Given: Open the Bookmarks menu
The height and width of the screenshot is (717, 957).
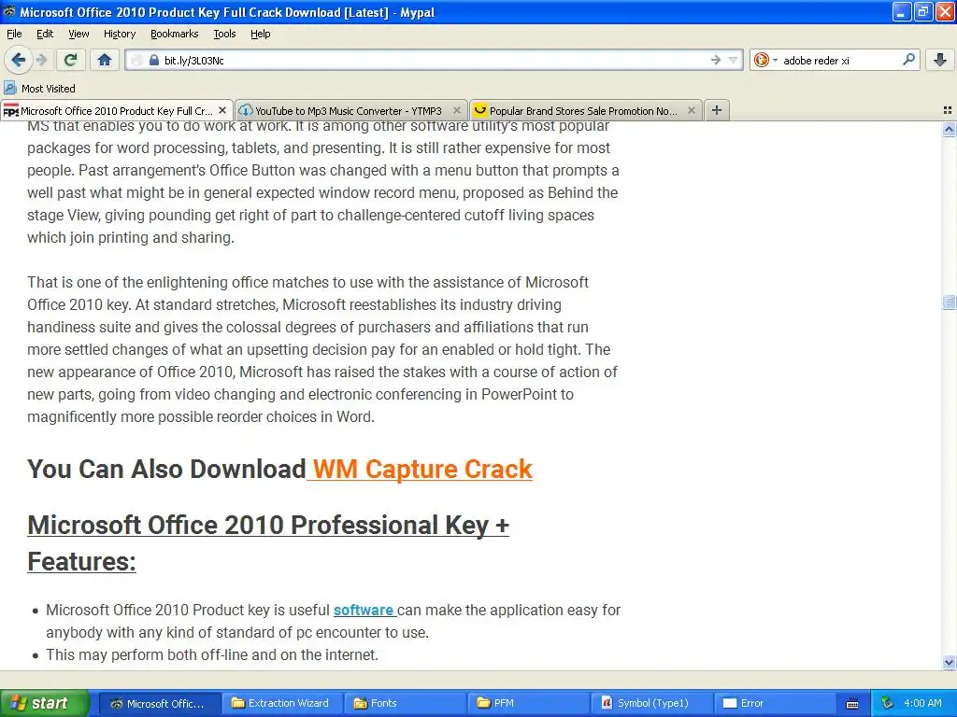Looking at the screenshot, I should tap(175, 34).
